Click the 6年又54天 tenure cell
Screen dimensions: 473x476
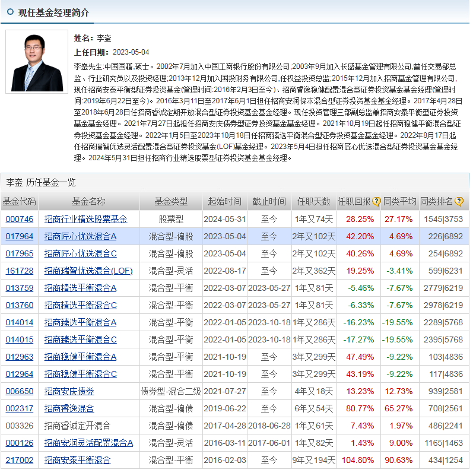[x=314, y=408]
